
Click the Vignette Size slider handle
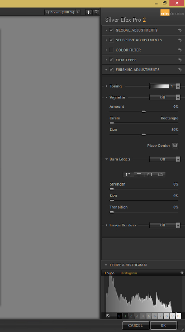[143, 134]
